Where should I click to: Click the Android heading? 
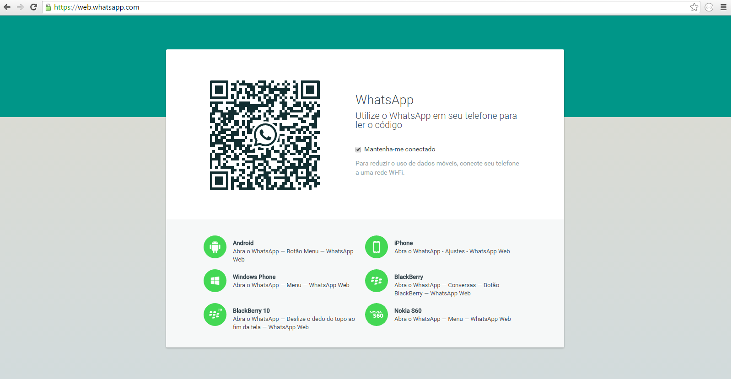click(x=243, y=243)
